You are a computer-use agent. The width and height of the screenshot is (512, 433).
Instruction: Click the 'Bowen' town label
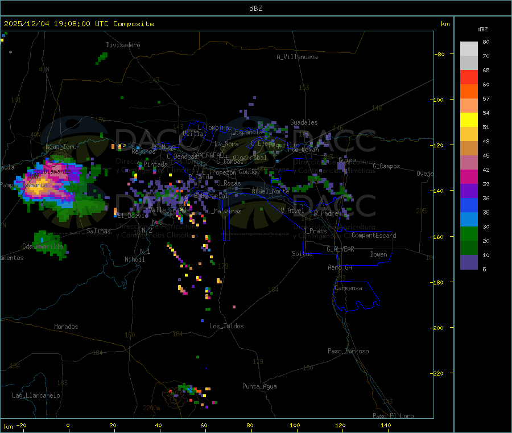point(378,254)
